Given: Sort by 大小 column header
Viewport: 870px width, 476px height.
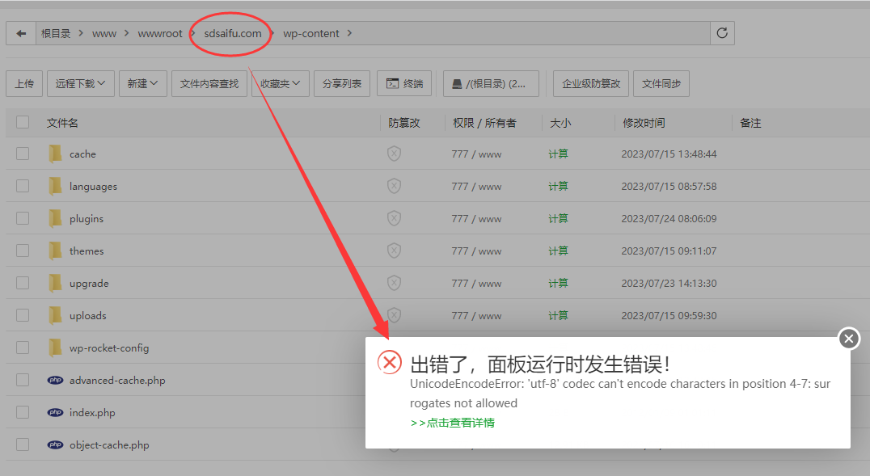Looking at the screenshot, I should point(560,123).
